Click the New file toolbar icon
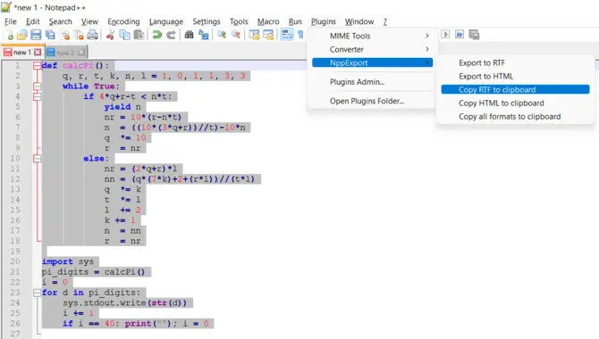 8,35
